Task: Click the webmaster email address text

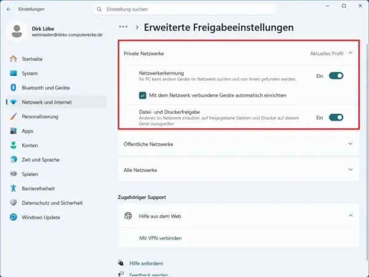Action: (67, 35)
